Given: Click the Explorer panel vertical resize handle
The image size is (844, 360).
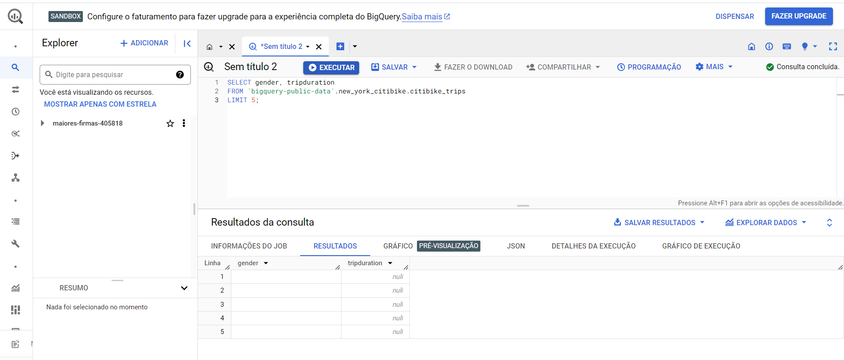Looking at the screenshot, I should 194,209.
